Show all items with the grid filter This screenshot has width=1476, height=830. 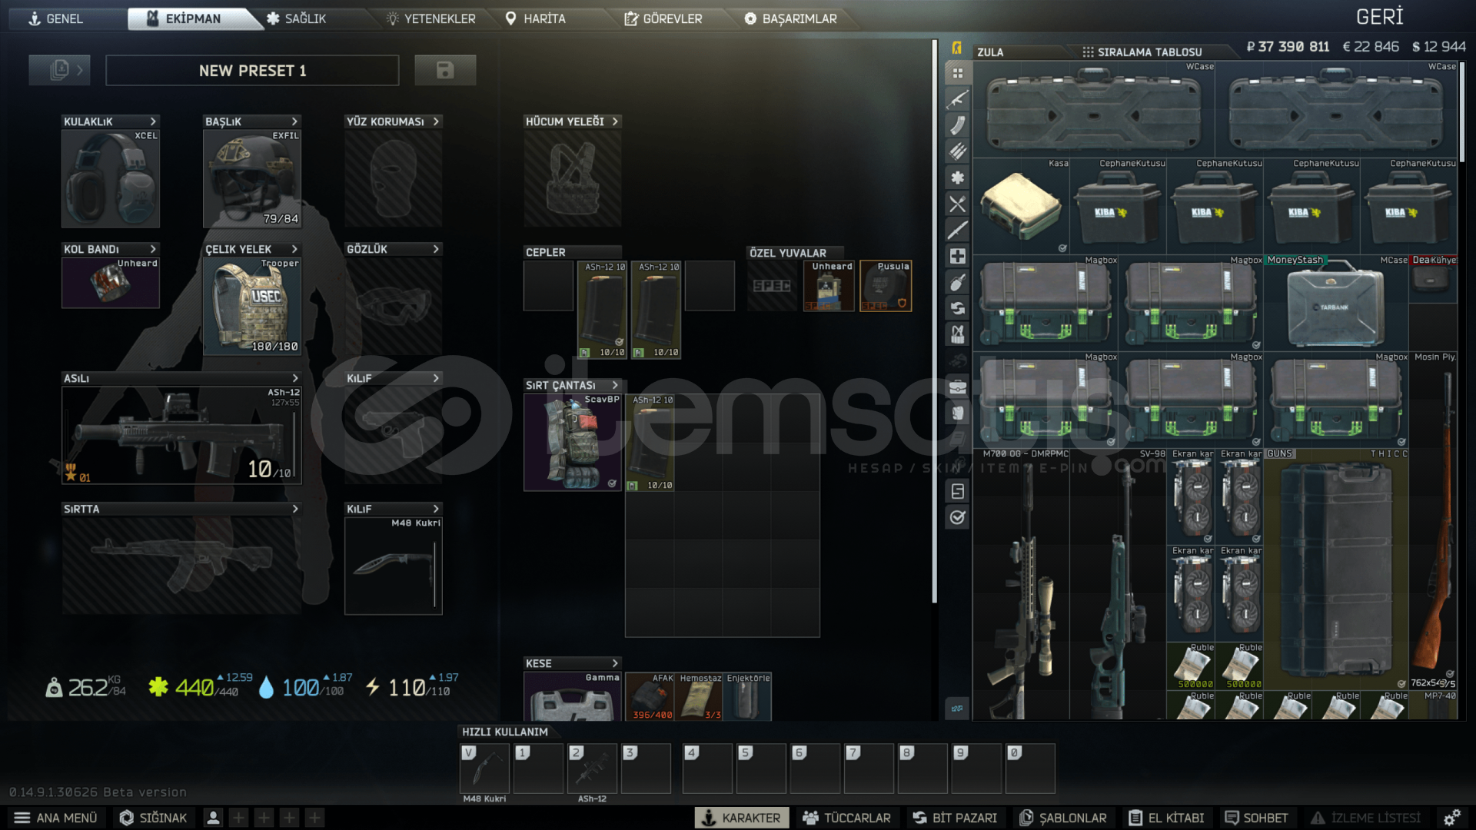point(957,74)
